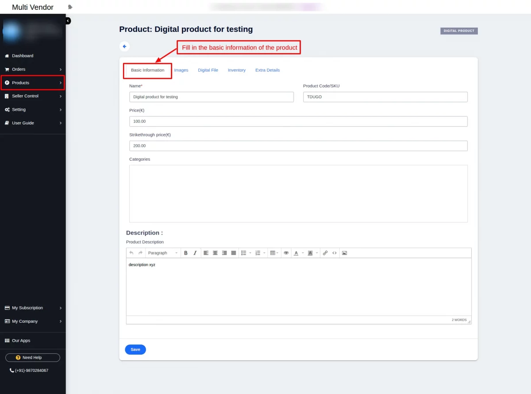Insert an image into the product description
The height and width of the screenshot is (394, 531).
pyautogui.click(x=344, y=253)
